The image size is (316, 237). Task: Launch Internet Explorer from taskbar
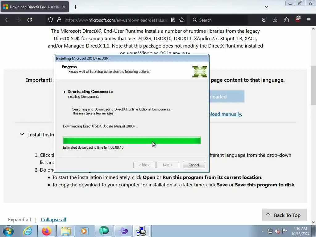27,231
